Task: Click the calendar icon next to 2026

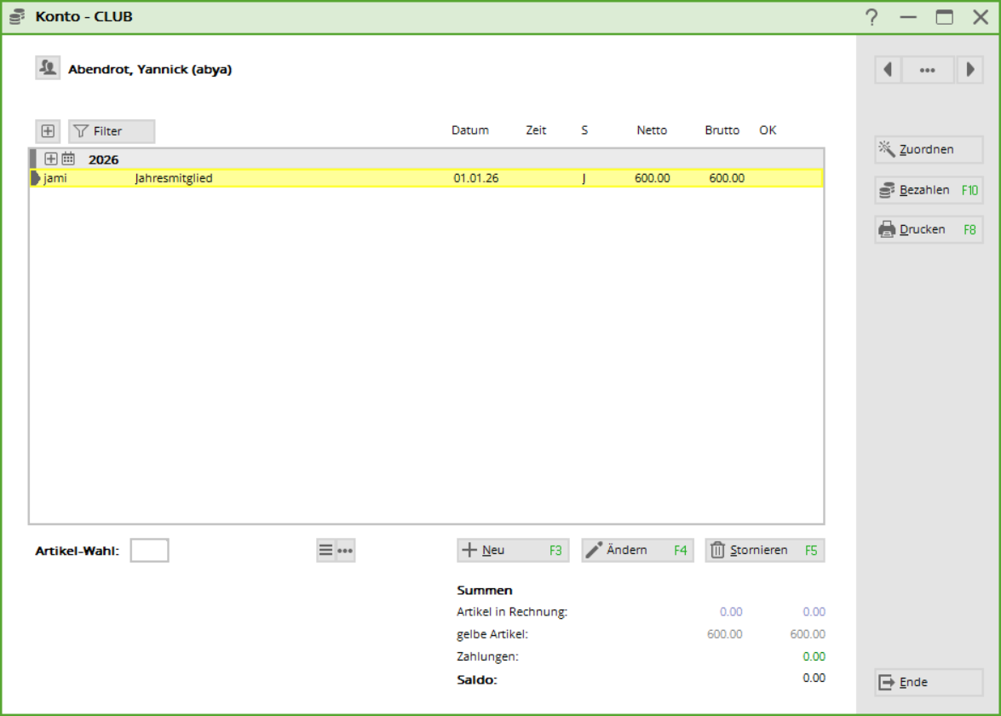Action: click(x=68, y=159)
